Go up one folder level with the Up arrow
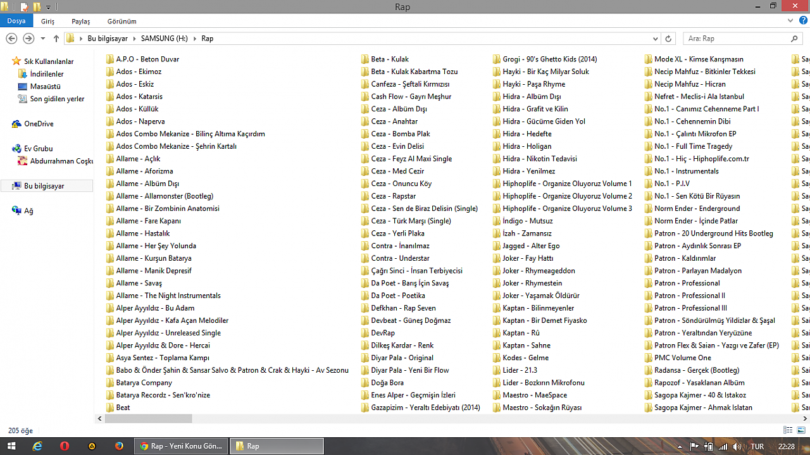The height and width of the screenshot is (455, 810). tap(56, 39)
